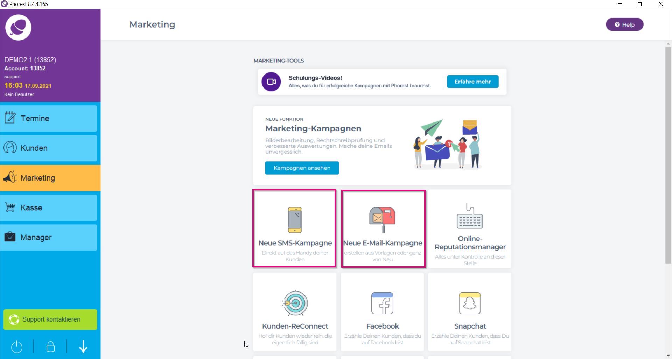Image resolution: width=672 pixels, height=359 pixels.
Task: Open the Termine menu item
Action: click(49, 118)
